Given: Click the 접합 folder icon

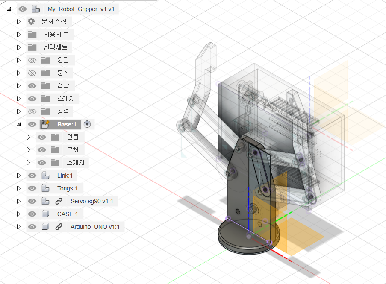Looking at the screenshot, I should tap(45, 85).
